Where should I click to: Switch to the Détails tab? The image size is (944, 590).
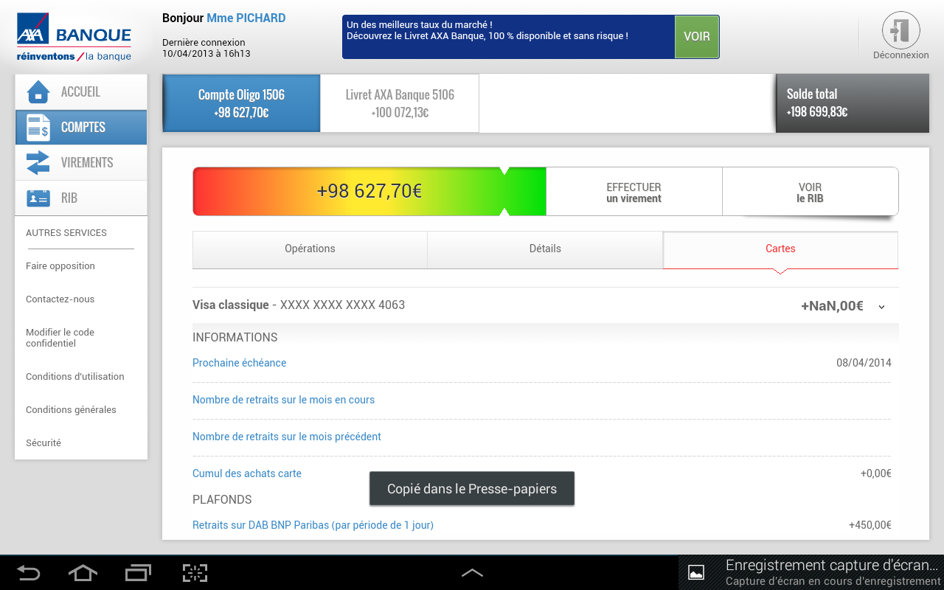(x=545, y=249)
